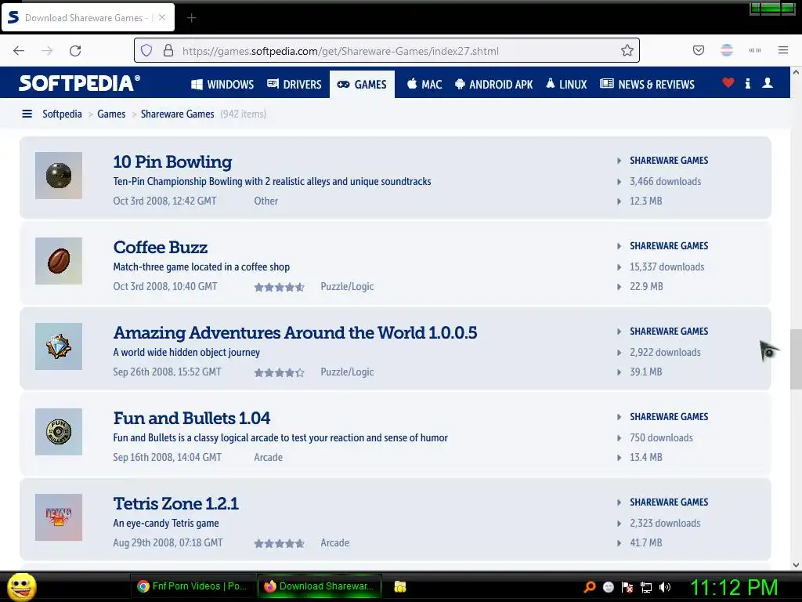Click the 41.7 MB size text

[x=646, y=543]
